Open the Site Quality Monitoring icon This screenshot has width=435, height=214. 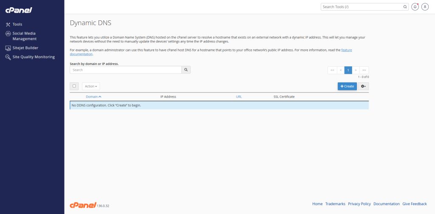tap(8, 57)
